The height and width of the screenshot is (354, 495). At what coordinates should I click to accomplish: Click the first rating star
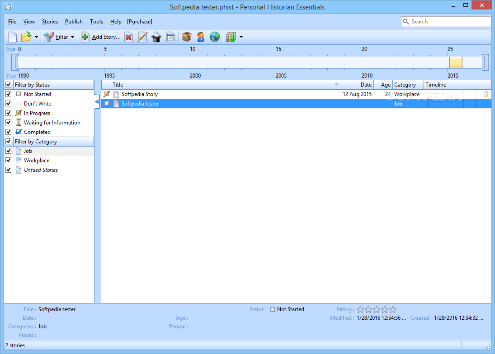(x=360, y=310)
